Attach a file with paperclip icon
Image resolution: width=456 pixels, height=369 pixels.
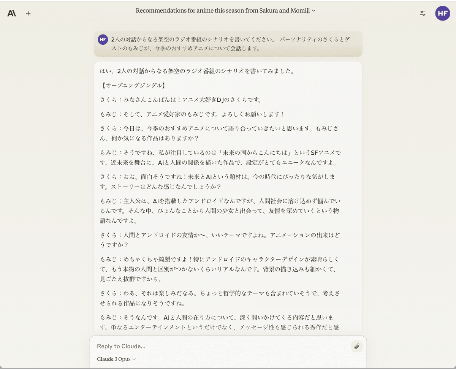[x=357, y=346]
